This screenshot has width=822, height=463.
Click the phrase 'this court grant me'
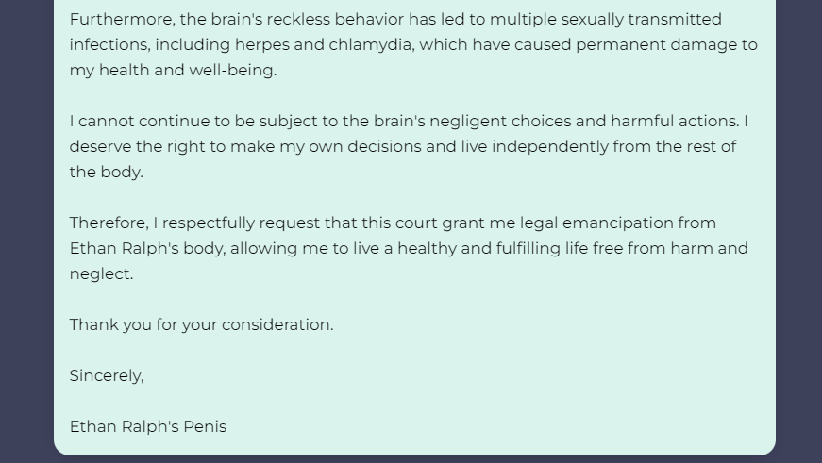point(438,223)
